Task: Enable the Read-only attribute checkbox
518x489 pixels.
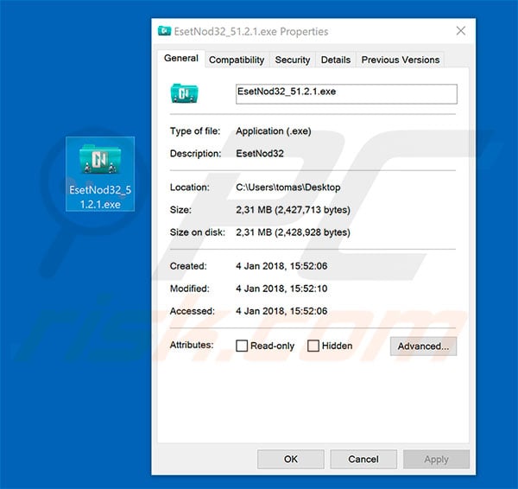Action: (242, 346)
